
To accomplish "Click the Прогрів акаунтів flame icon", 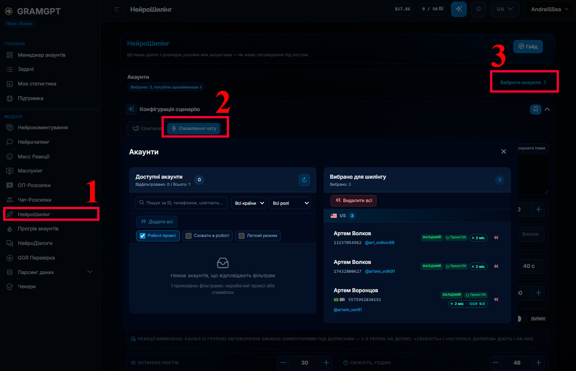I will 9,228.
